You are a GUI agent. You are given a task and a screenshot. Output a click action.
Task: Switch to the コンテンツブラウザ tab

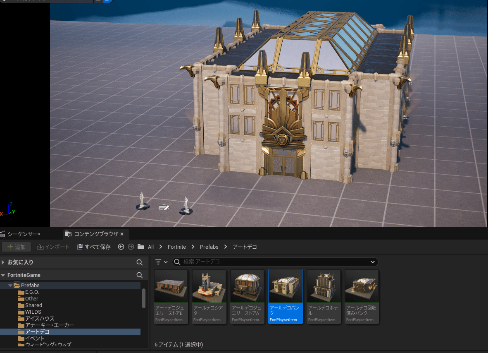point(96,234)
